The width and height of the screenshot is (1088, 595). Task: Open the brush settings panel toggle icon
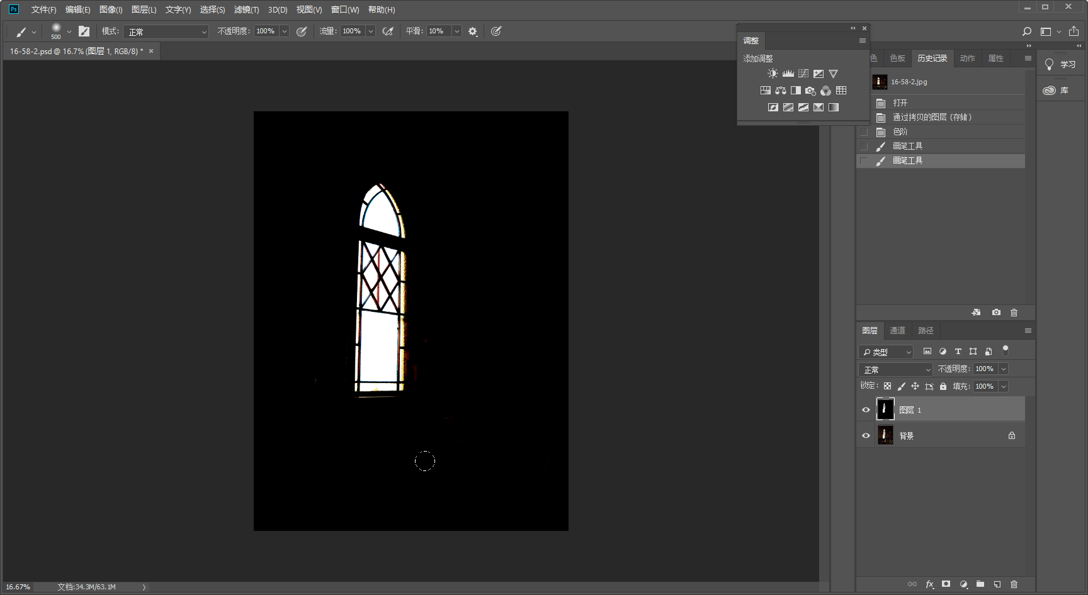(x=84, y=31)
